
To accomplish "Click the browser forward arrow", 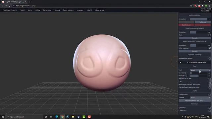I will click(6, 6).
